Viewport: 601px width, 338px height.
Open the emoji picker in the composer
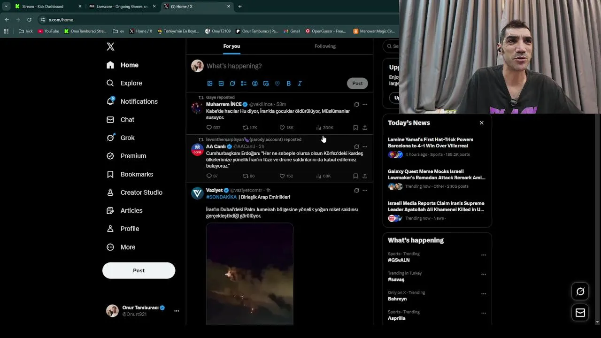255,84
